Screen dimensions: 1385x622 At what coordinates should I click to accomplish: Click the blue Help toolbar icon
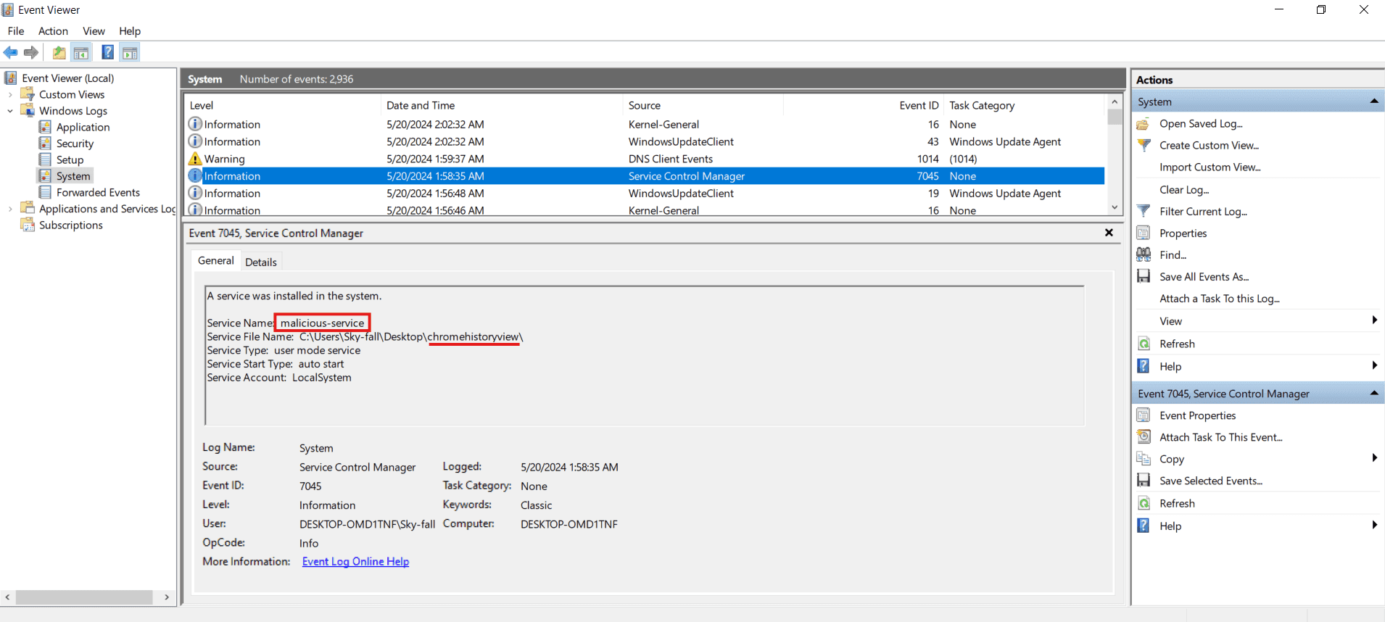[x=107, y=52]
